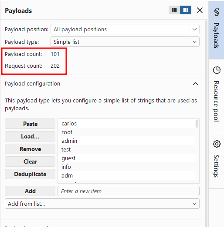Image resolution: width=224 pixels, height=227 pixels.
Task: Select the test payload entry
Action: click(126, 149)
